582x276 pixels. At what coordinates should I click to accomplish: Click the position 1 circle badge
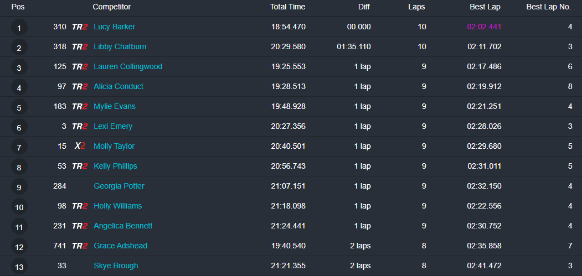pos(19,28)
